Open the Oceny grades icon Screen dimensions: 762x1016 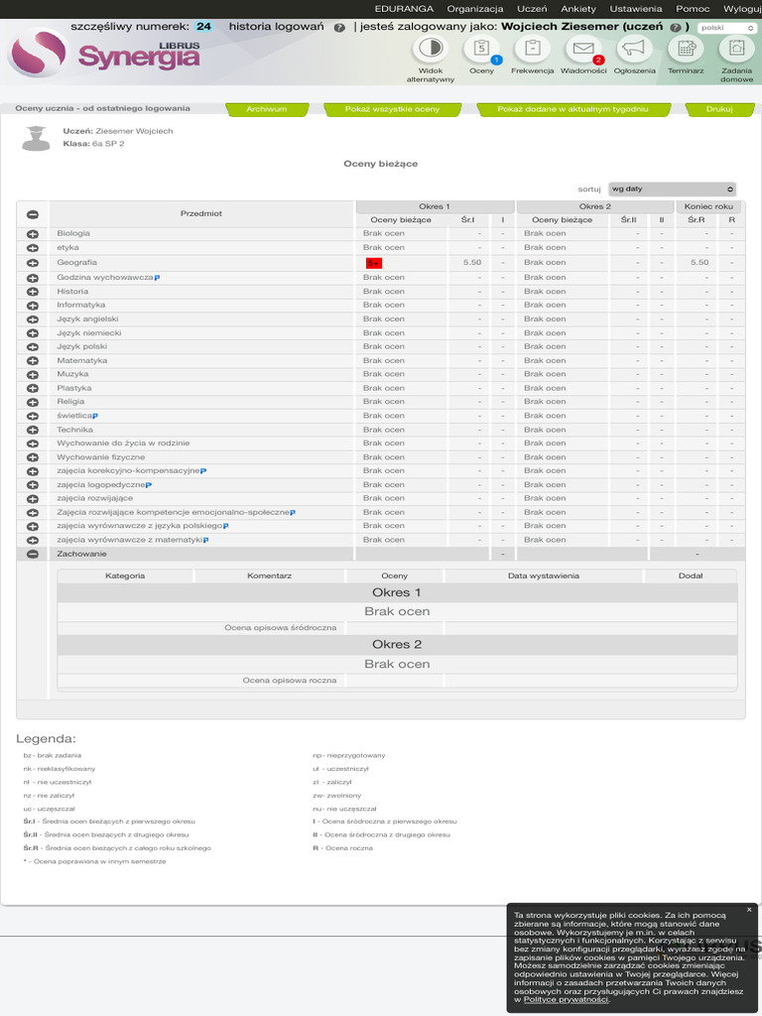click(481, 51)
